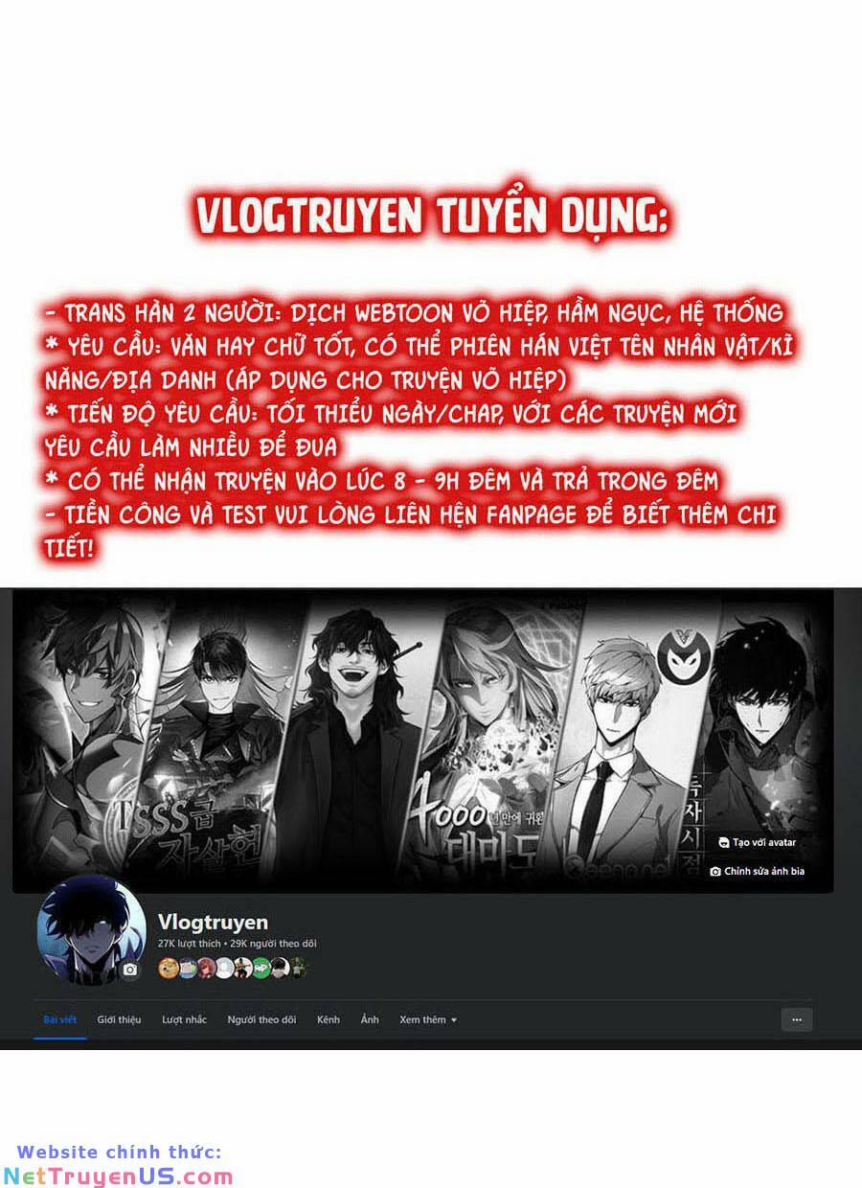Switch to the Ảnh tab
Viewport: 862px width, 1188px height.
click(370, 1019)
